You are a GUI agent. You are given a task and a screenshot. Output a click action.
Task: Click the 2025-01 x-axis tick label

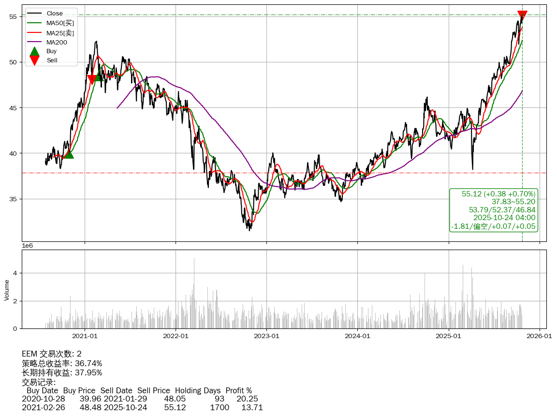point(449,336)
